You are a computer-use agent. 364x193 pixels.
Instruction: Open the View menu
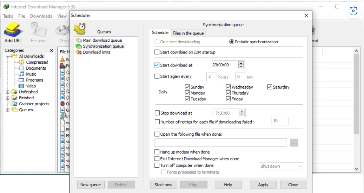(x=62, y=16)
